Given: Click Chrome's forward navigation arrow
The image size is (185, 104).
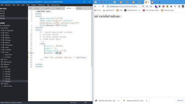Looking at the screenshot, I should (99, 6).
